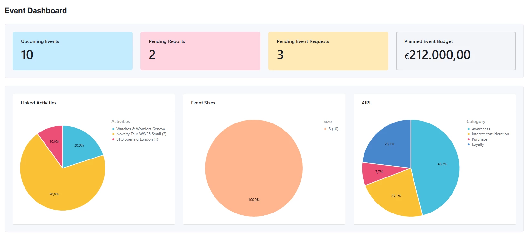The width and height of the screenshot is (528, 236).
Task: Open the Upcoming Events card
Action: (x=73, y=51)
